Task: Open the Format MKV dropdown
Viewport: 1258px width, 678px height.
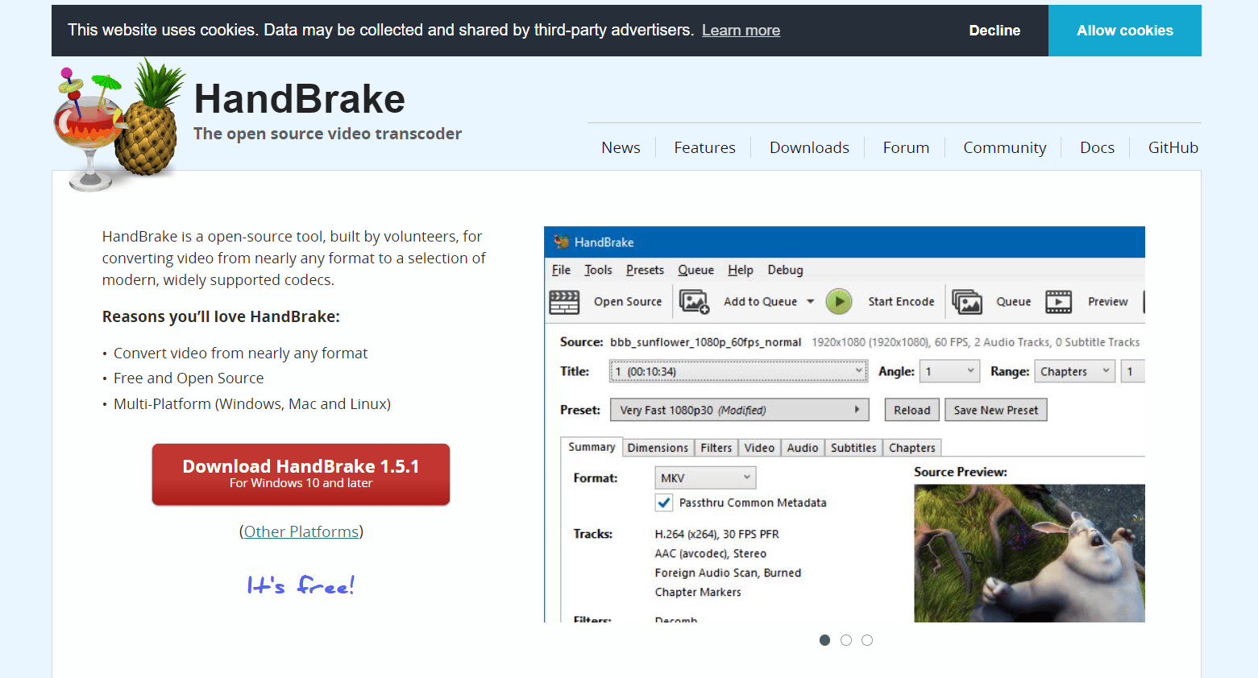Action: (x=705, y=477)
